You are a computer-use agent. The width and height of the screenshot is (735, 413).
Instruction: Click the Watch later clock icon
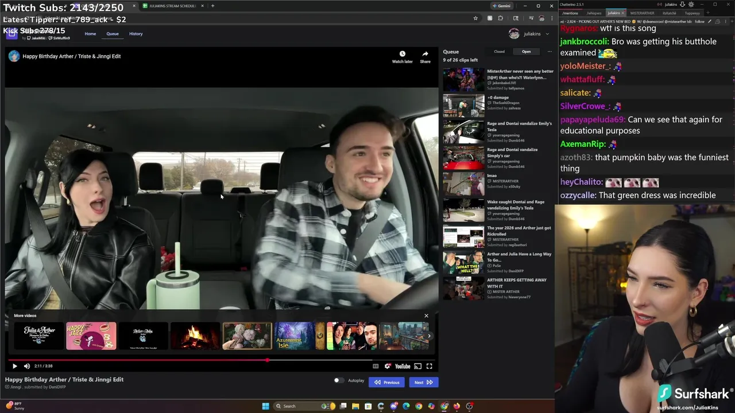point(402,54)
